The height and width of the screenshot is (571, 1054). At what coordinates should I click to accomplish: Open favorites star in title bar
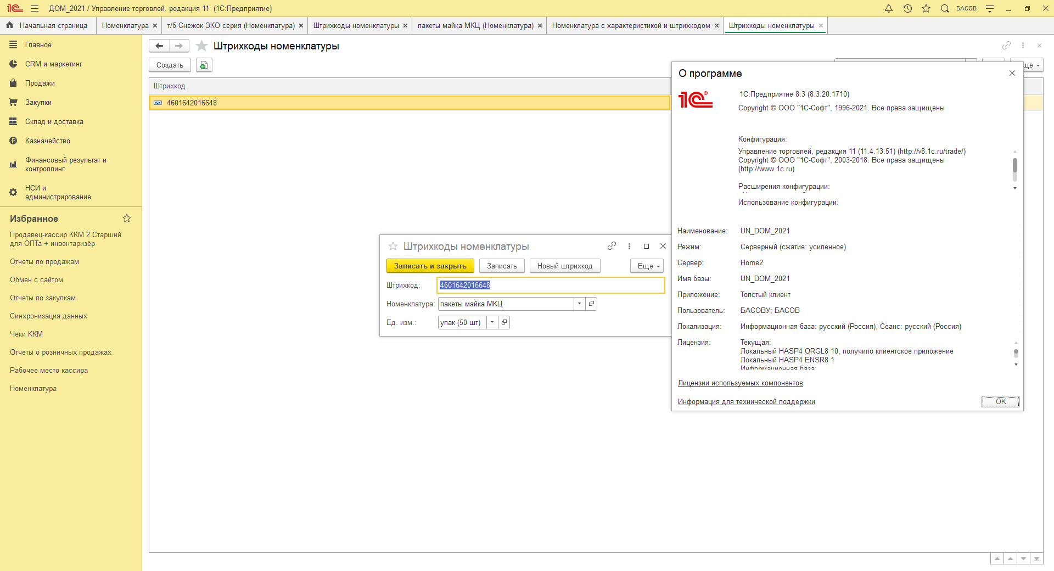click(926, 8)
